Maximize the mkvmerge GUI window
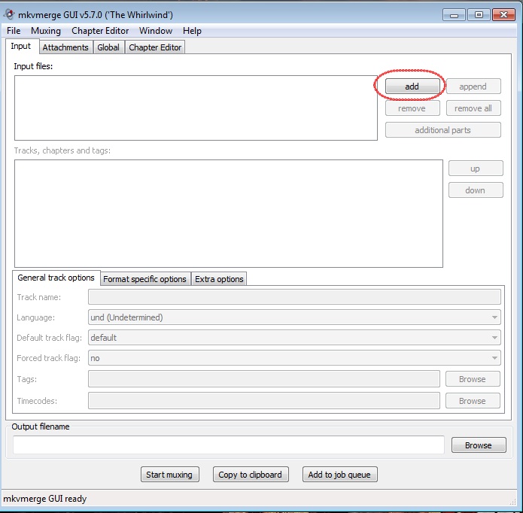This screenshot has width=523, height=513. coord(479,15)
